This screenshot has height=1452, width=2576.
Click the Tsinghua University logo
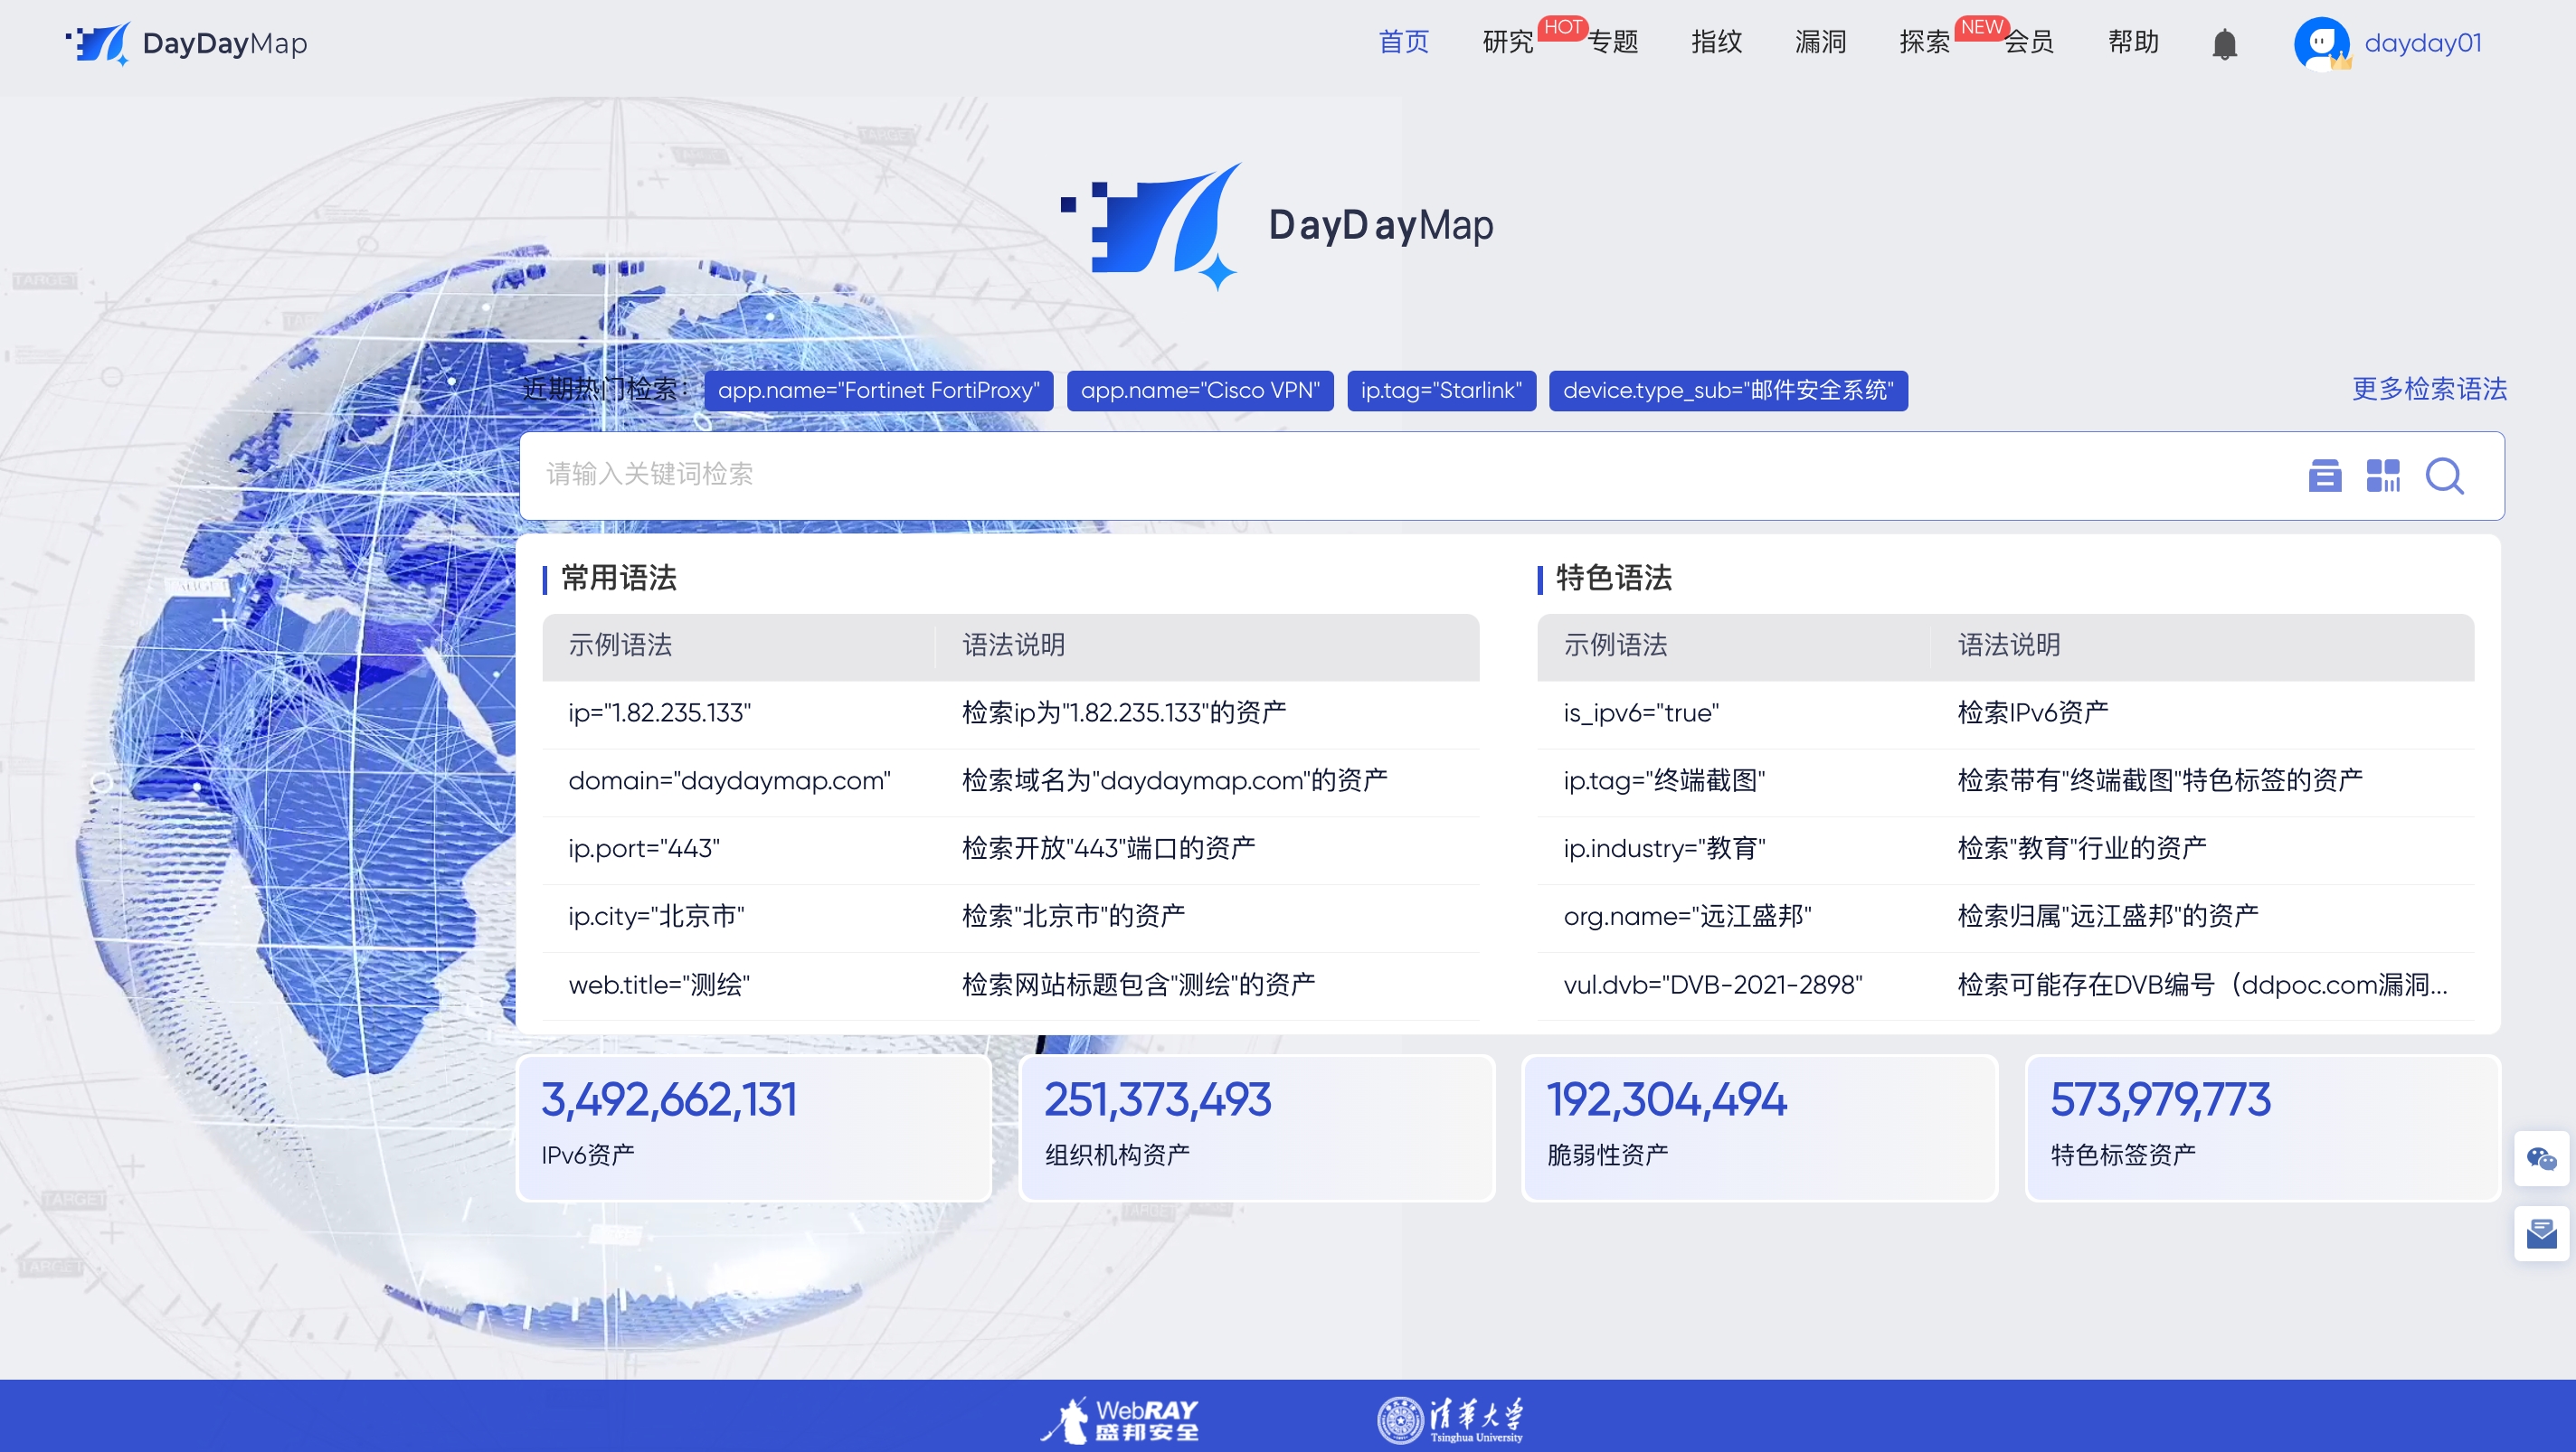[1450, 1420]
